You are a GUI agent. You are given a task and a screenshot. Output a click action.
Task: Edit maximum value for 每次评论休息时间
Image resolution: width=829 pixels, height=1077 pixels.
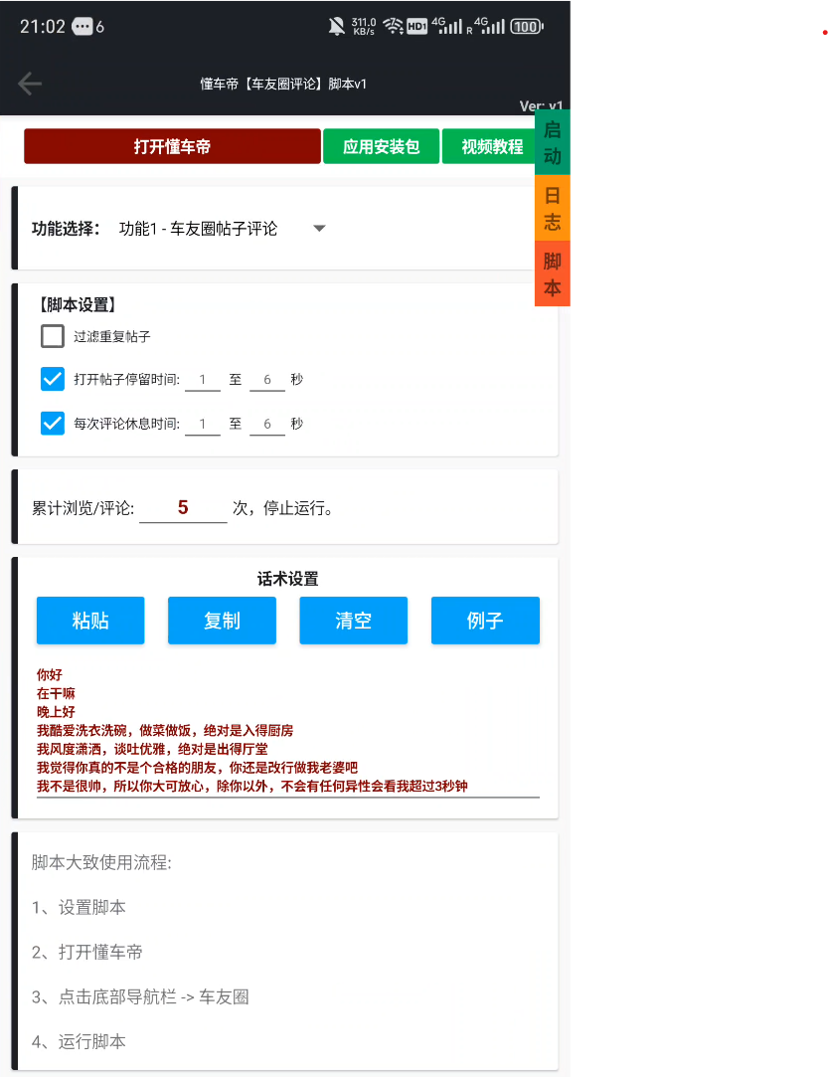(267, 424)
